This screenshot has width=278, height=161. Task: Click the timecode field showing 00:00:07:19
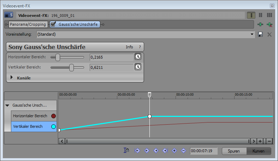(x=203, y=151)
